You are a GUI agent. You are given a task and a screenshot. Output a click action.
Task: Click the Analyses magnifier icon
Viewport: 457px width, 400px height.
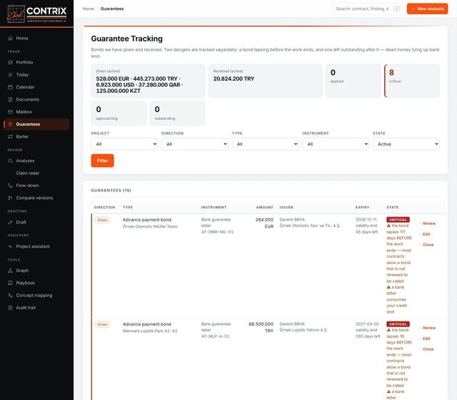(x=10, y=161)
